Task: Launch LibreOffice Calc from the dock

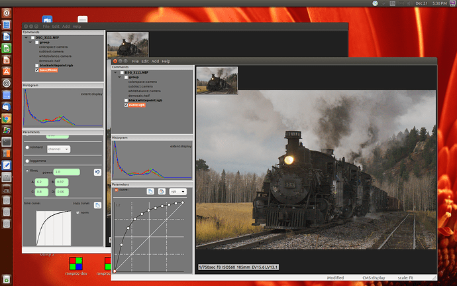Action: pos(7,48)
